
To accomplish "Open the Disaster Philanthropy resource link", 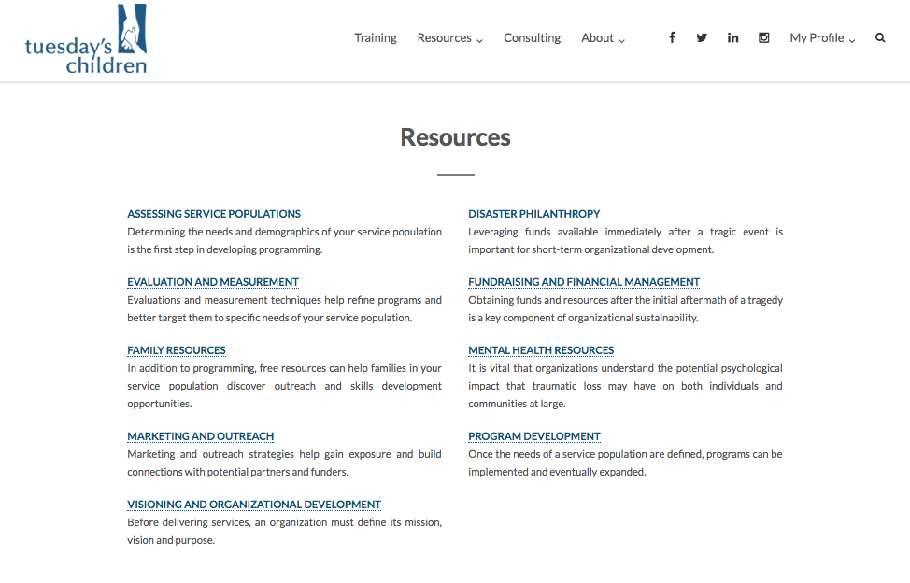I will coord(533,214).
